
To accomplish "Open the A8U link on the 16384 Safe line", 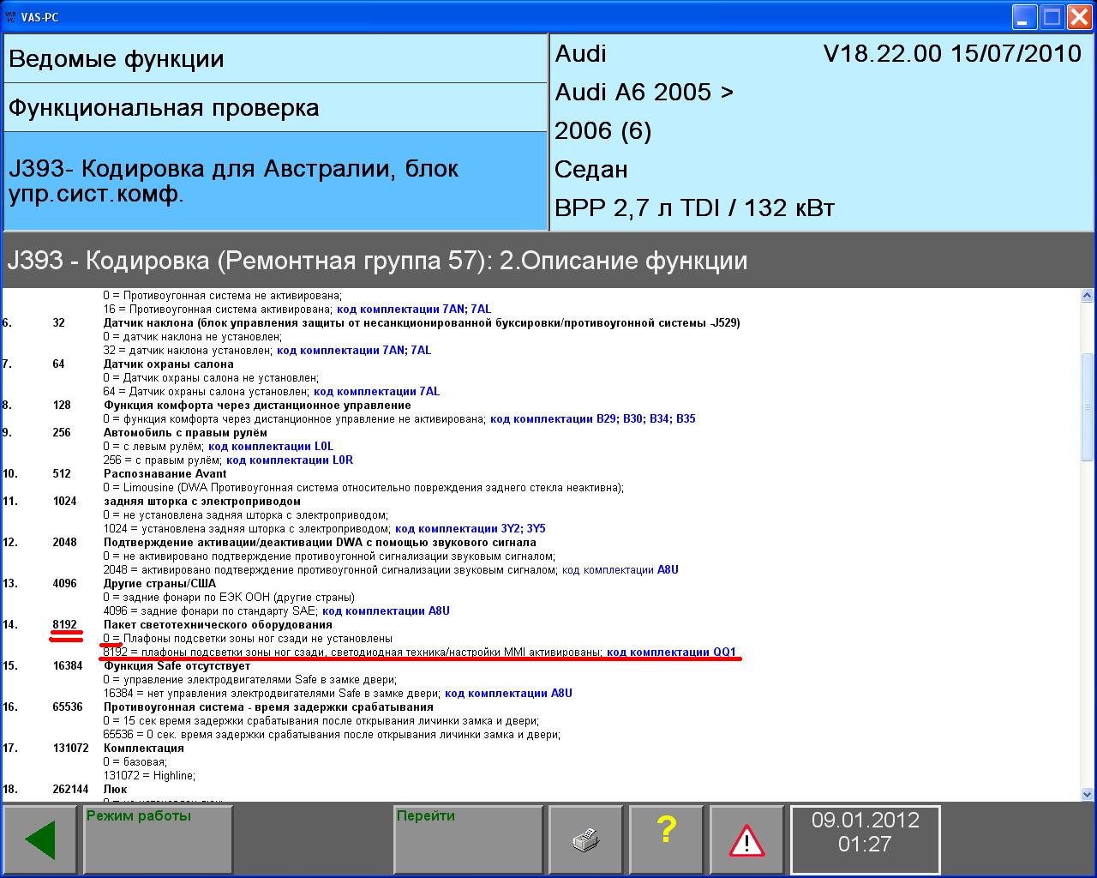I will tap(508, 694).
